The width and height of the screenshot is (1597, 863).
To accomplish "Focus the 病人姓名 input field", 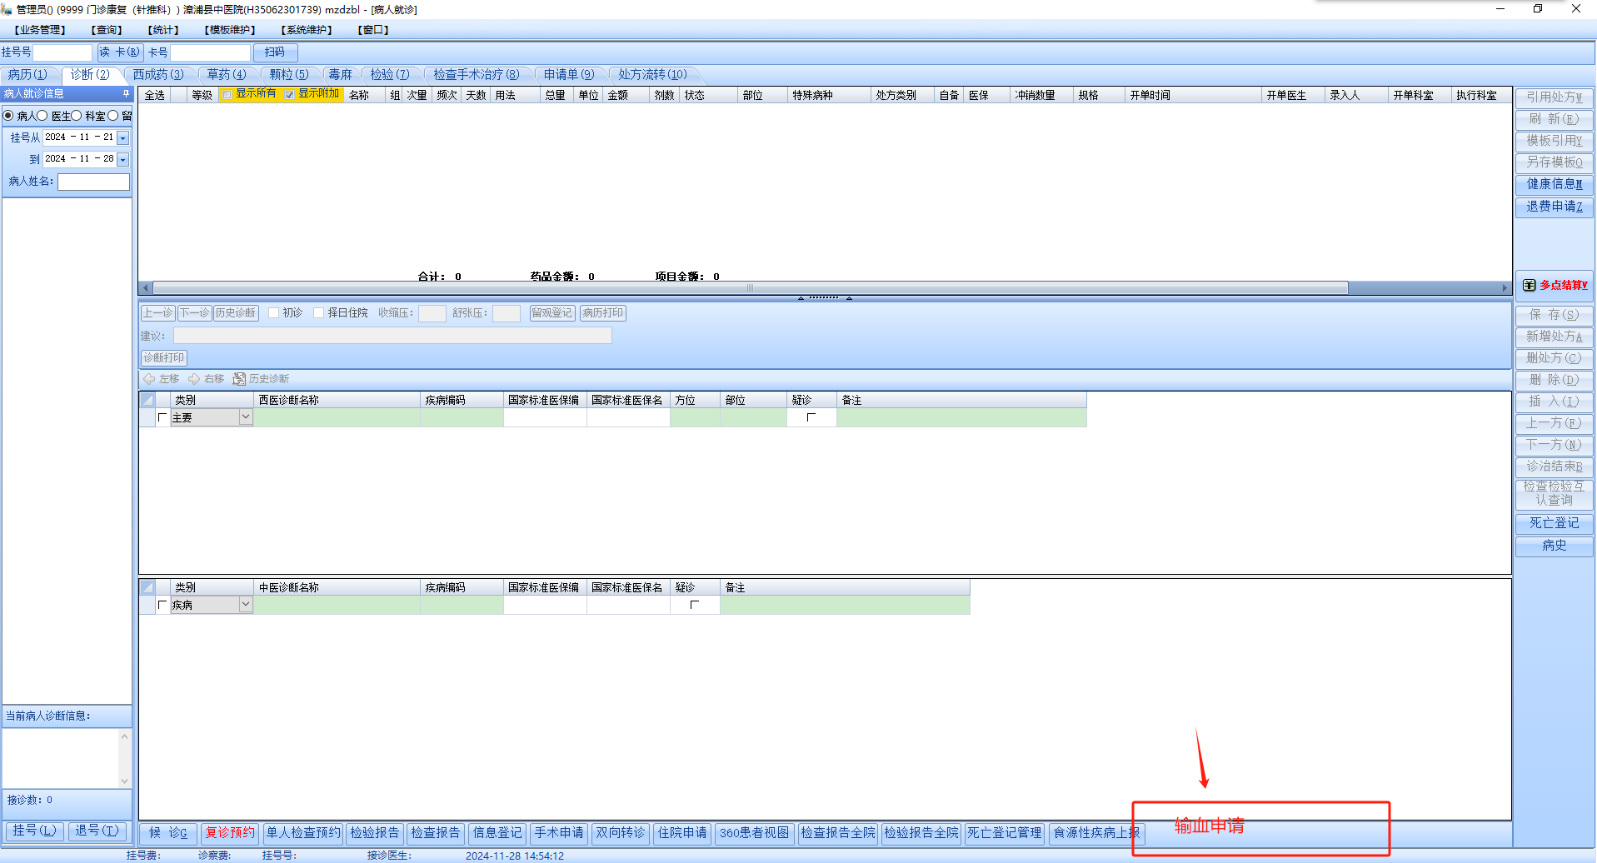I will [93, 182].
